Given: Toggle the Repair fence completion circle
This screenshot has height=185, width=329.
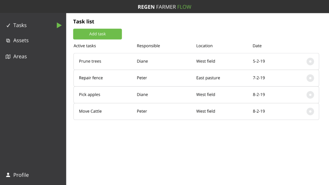Looking at the screenshot, I should click(310, 78).
